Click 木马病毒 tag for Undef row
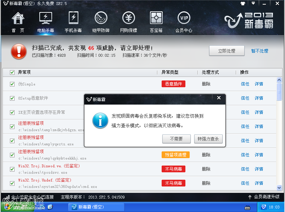 coord(173,183)
